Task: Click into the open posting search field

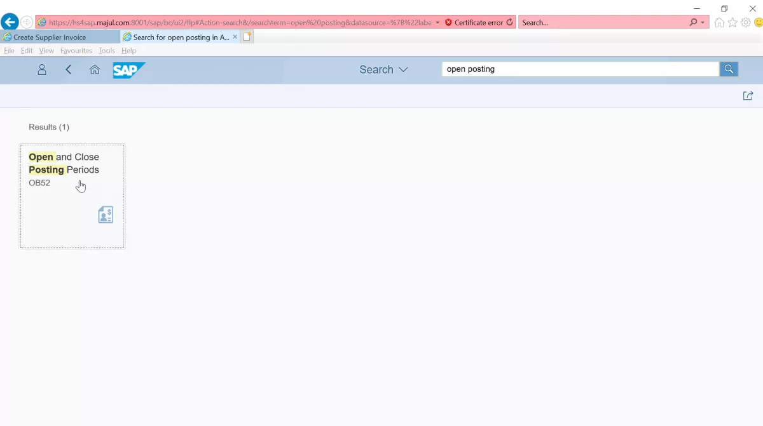Action: click(581, 69)
